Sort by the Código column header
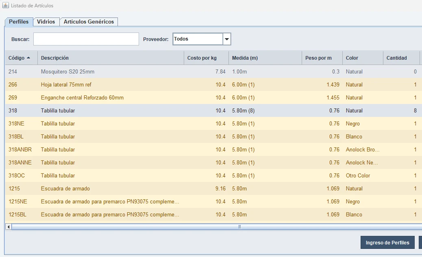The width and height of the screenshot is (422, 257). click(x=21, y=58)
